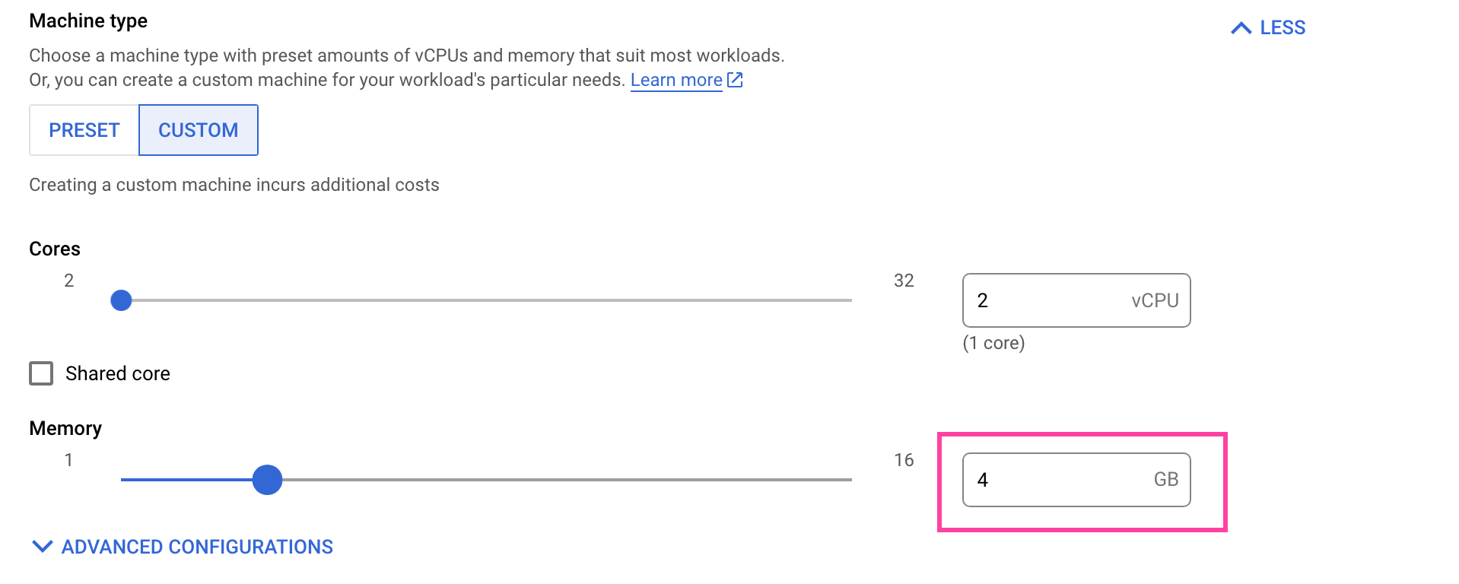Click the external link icon beside Learn more
The height and width of the screenshot is (584, 1459).
tap(733, 79)
